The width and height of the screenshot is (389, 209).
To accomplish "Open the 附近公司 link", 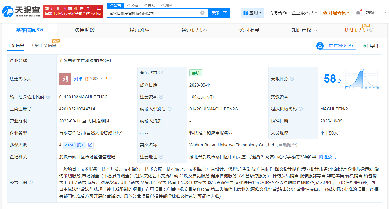I will (x=328, y=157).
